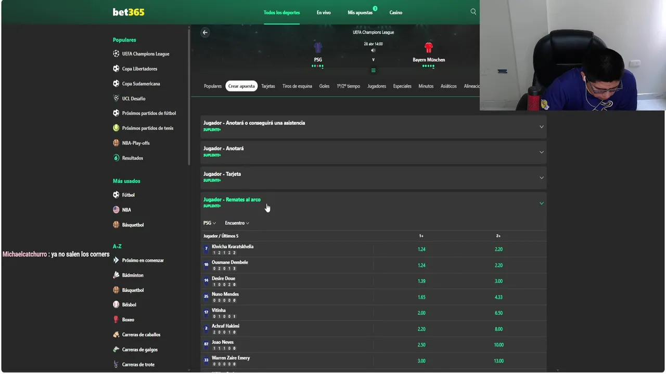Click the UEFA Champions League match header

point(373,32)
